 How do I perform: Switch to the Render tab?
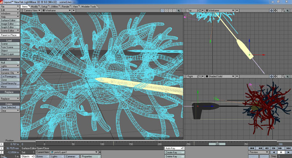(x=66, y=7)
